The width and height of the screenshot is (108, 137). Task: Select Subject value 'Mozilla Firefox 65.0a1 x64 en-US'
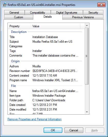(x=52, y=42)
